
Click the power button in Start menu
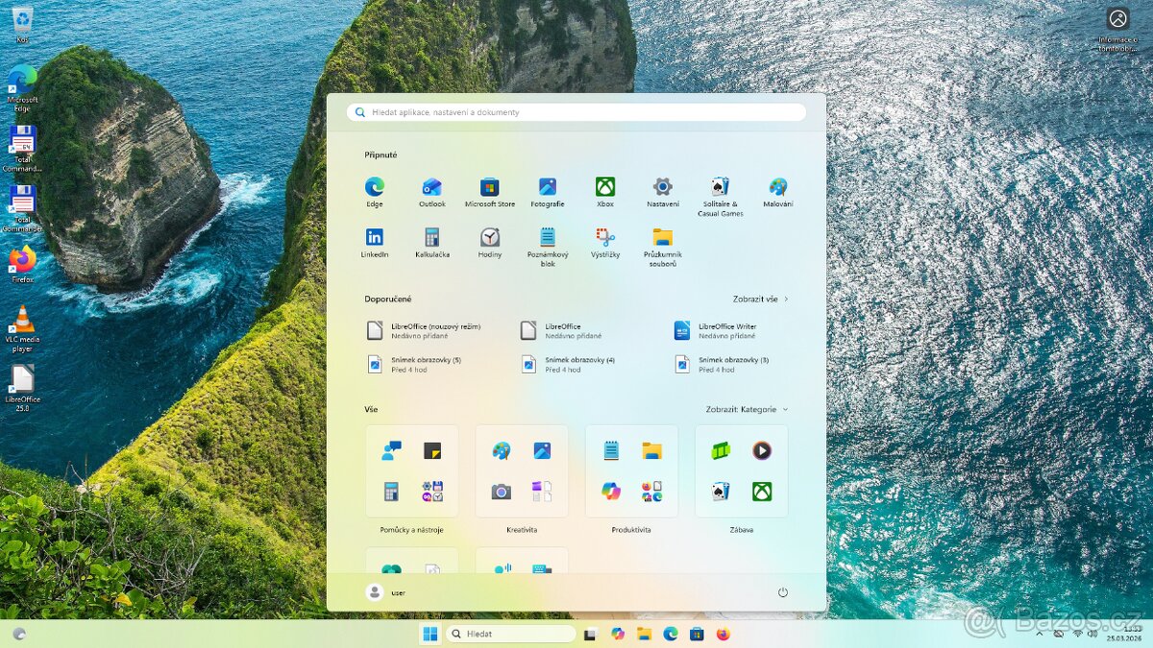tap(782, 593)
